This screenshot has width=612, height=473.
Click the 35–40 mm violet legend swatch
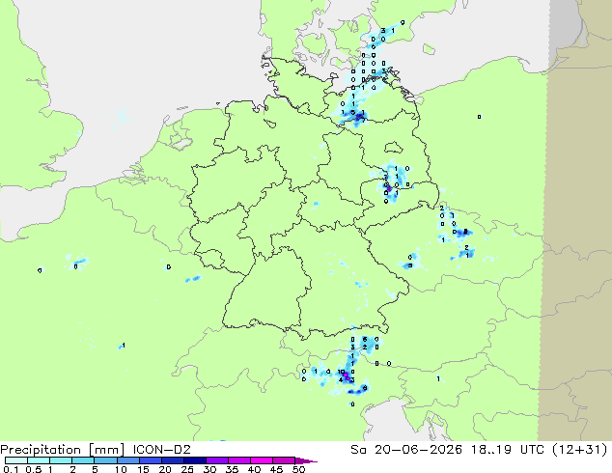(238, 460)
